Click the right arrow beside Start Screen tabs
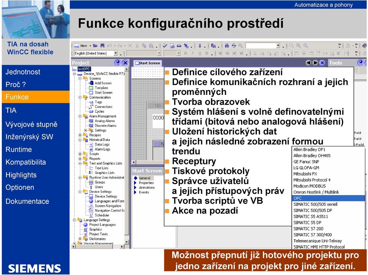The width and height of the screenshot is (368, 275). click(x=315, y=63)
